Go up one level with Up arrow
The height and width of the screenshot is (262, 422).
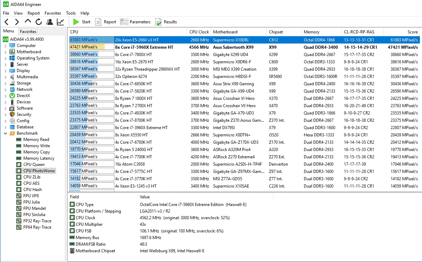(x=28, y=22)
